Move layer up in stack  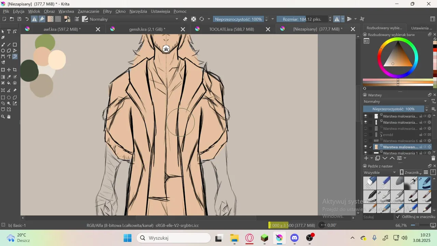click(392, 158)
